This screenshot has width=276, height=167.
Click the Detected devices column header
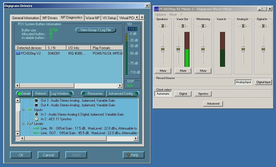(30, 48)
